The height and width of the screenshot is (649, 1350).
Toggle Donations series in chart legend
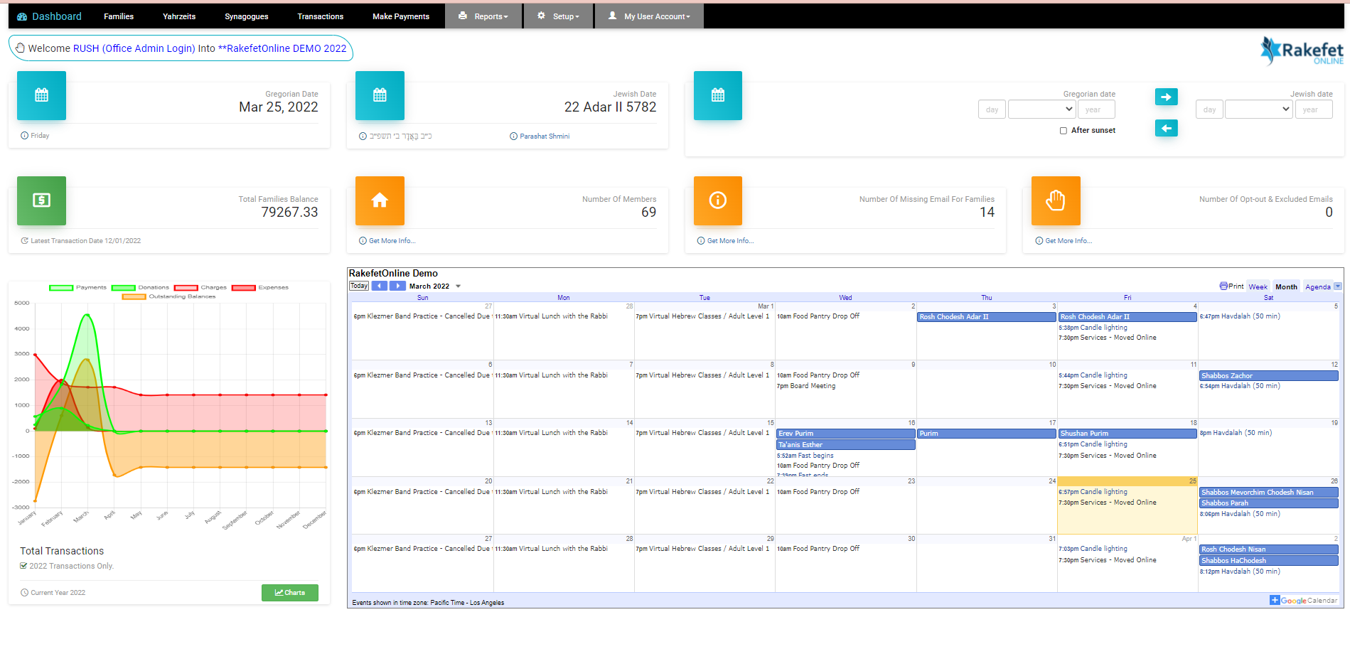pos(140,287)
